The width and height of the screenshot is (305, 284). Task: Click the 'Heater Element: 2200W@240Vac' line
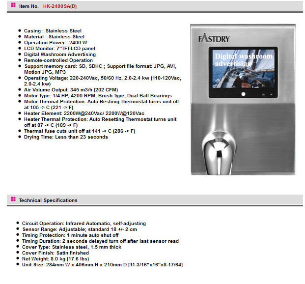84,114
